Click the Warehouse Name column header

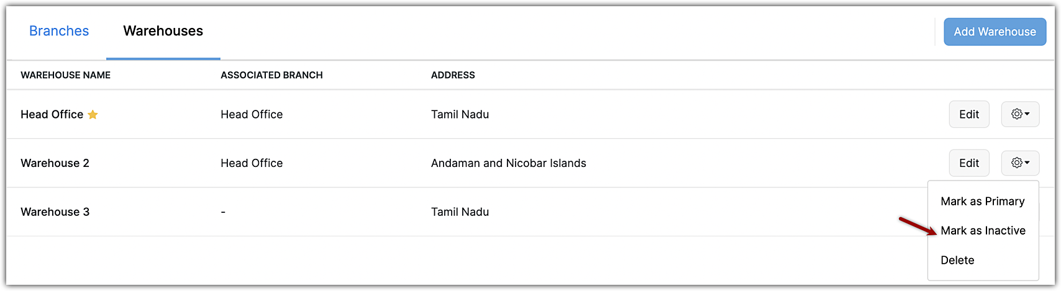[65, 75]
